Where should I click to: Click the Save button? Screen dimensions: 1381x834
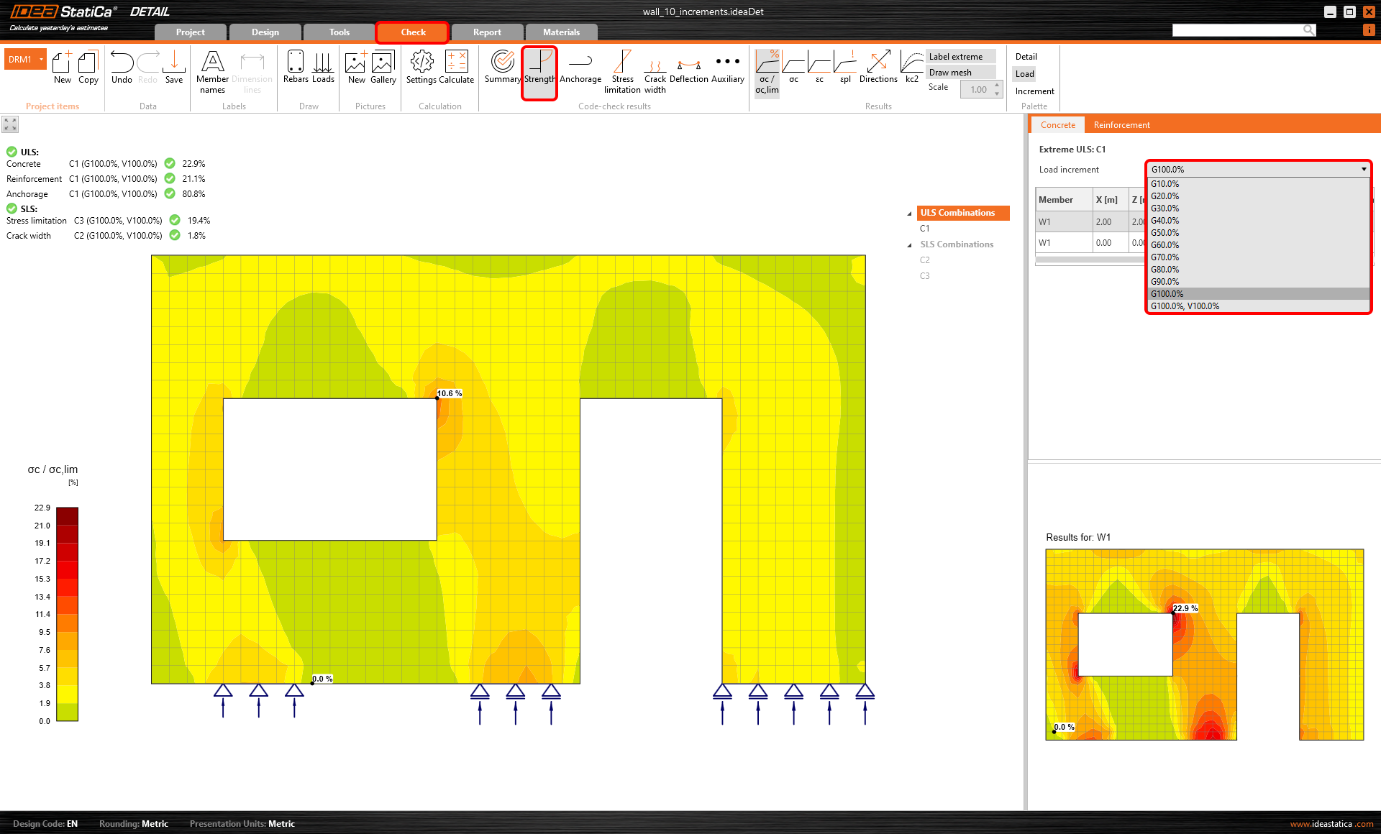174,68
